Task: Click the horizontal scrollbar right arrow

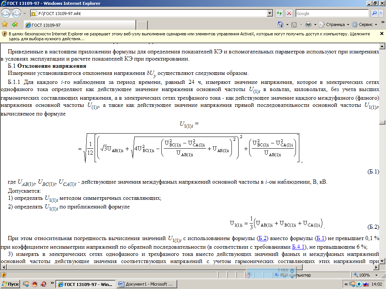Action: point(377,267)
